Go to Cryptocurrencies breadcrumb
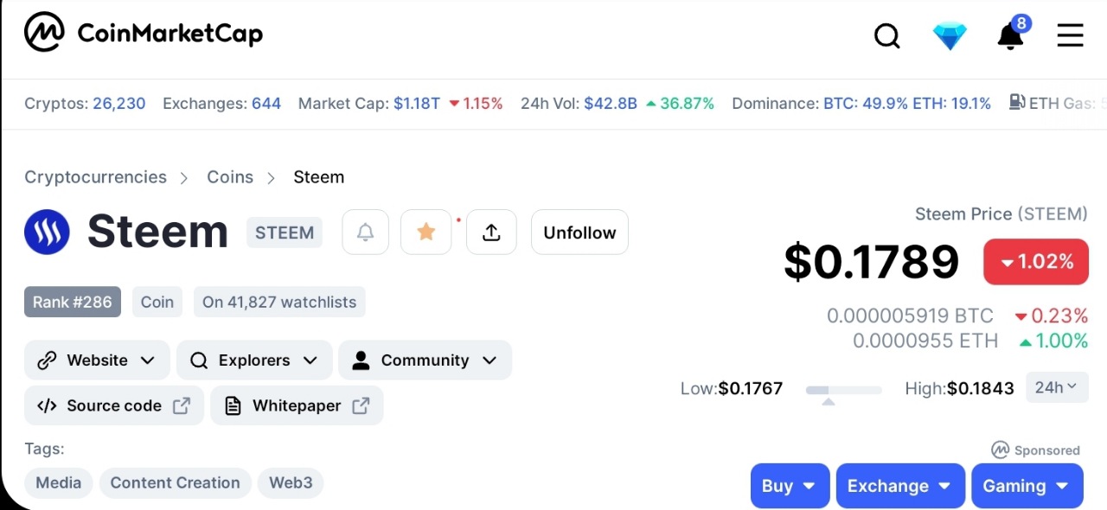This screenshot has width=1107, height=510. pyautogui.click(x=95, y=177)
